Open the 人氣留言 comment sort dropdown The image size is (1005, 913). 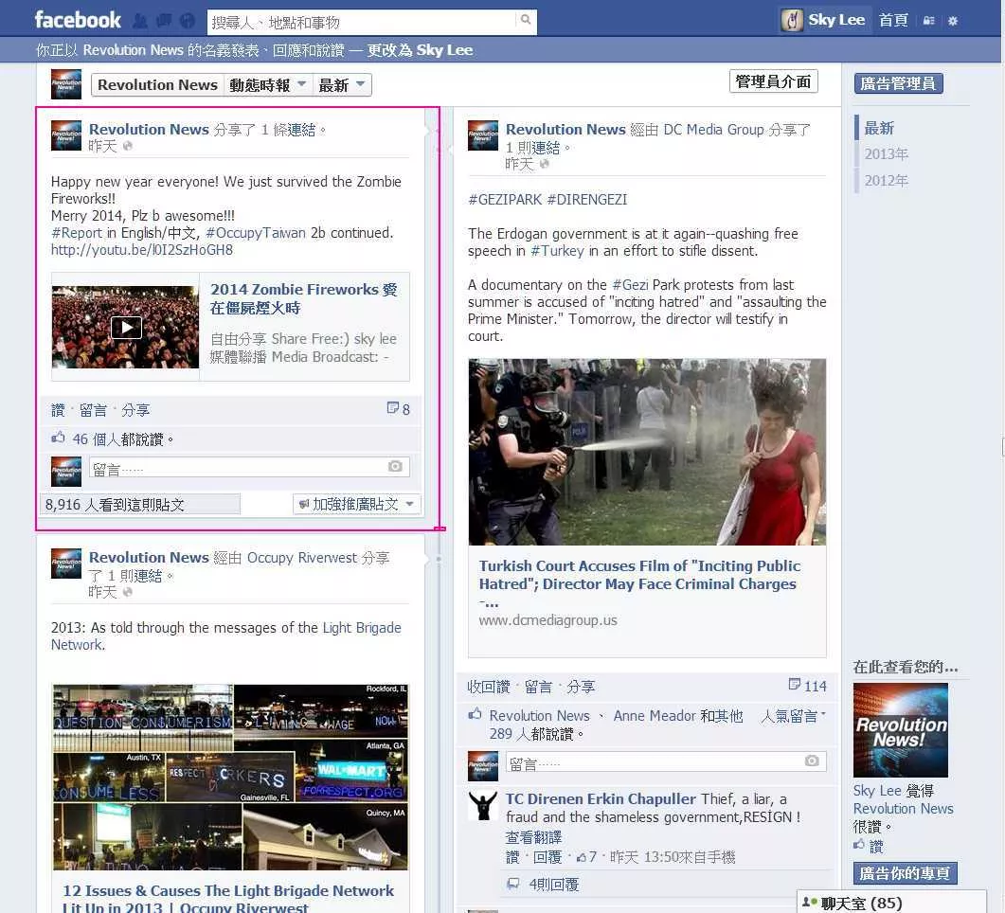coord(793,716)
